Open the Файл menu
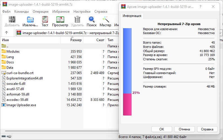The width and height of the screenshot is (223, 140). [x=6, y=12]
